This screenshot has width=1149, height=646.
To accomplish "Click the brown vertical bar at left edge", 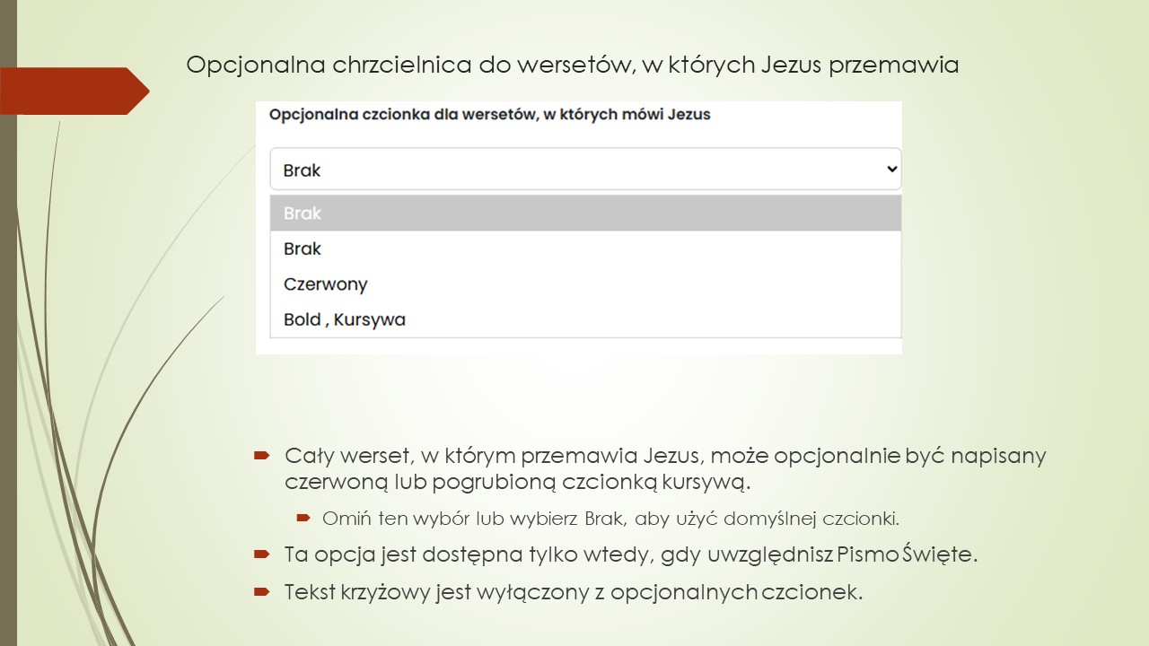I will (x=8, y=323).
